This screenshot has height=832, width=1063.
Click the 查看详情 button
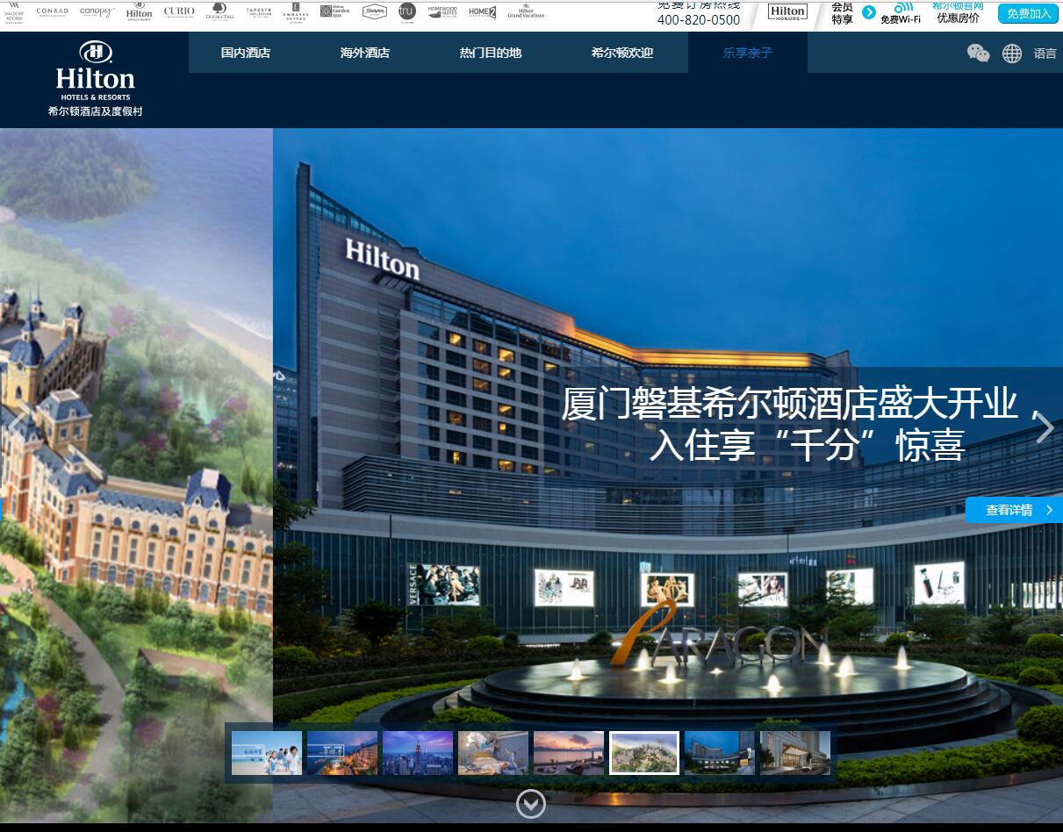(x=1014, y=510)
